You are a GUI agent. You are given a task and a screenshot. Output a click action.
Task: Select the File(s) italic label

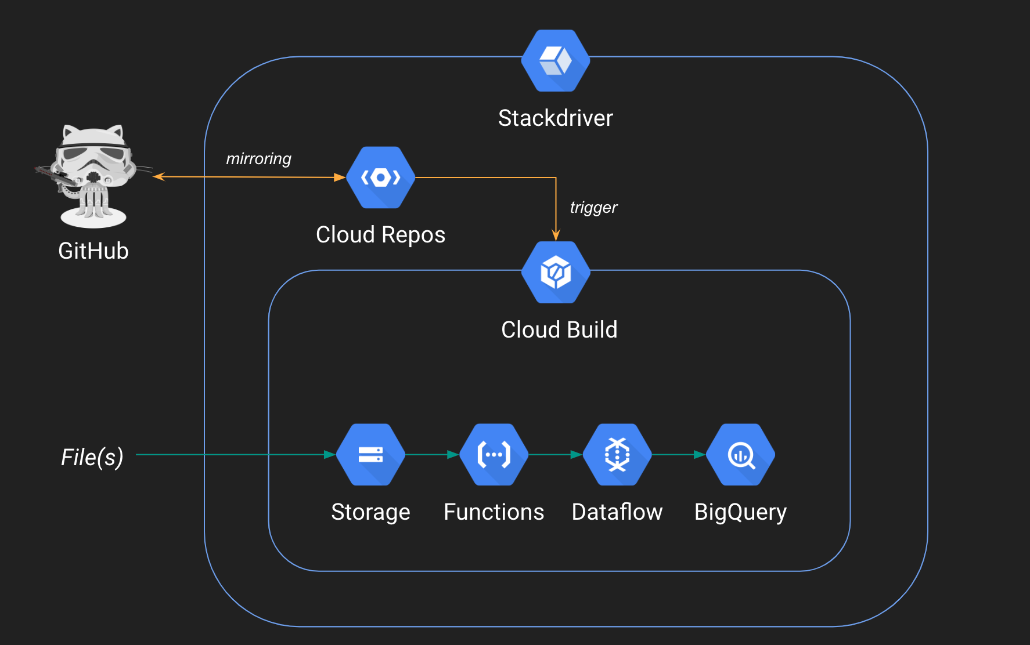(x=93, y=458)
